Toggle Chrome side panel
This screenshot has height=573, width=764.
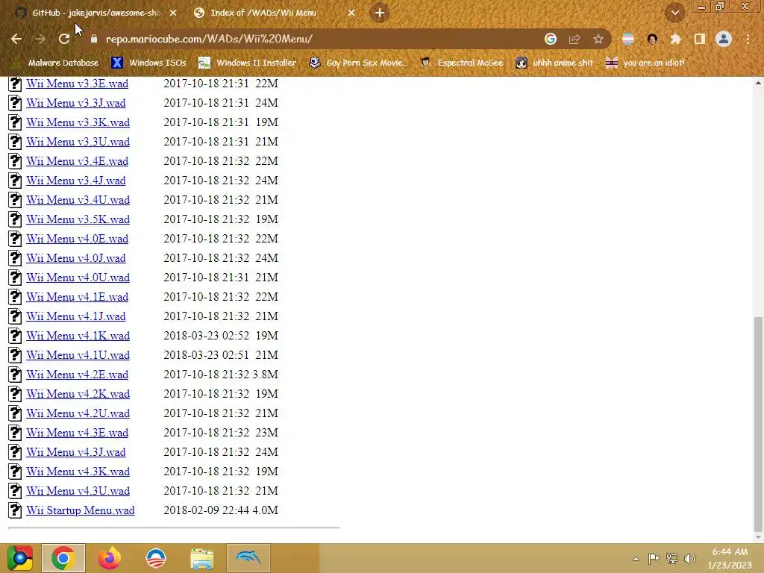(700, 39)
